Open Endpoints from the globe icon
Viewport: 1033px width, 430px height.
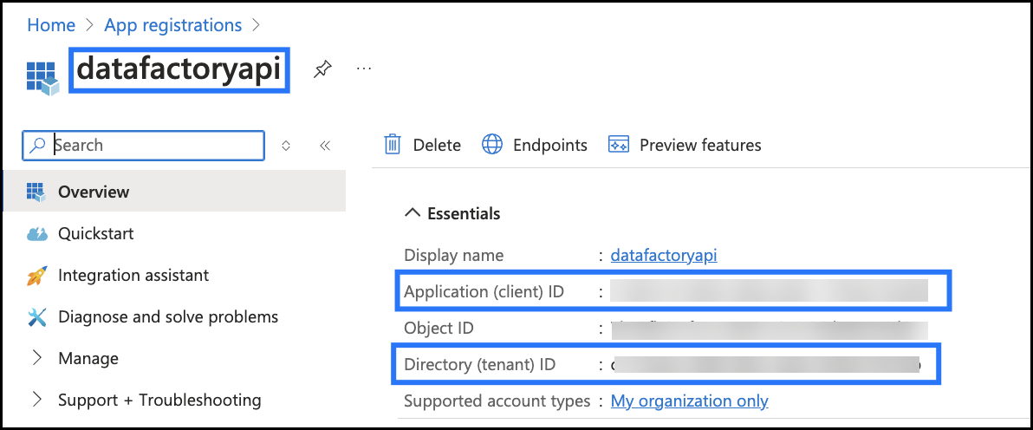[x=492, y=145]
